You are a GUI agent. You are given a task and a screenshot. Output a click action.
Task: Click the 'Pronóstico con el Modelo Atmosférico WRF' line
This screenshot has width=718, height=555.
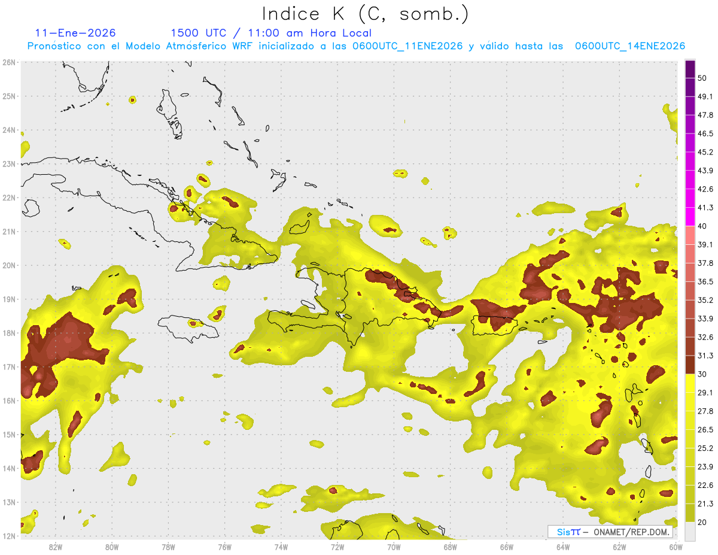[x=356, y=46]
